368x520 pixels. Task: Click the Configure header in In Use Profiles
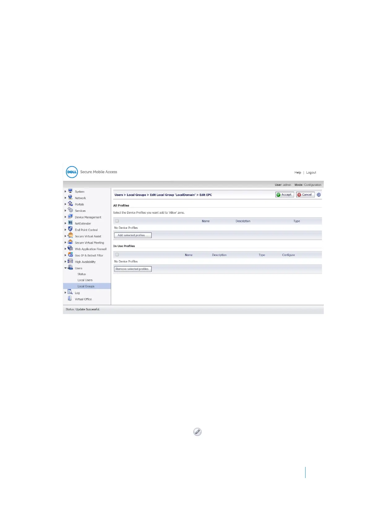[x=289, y=255]
